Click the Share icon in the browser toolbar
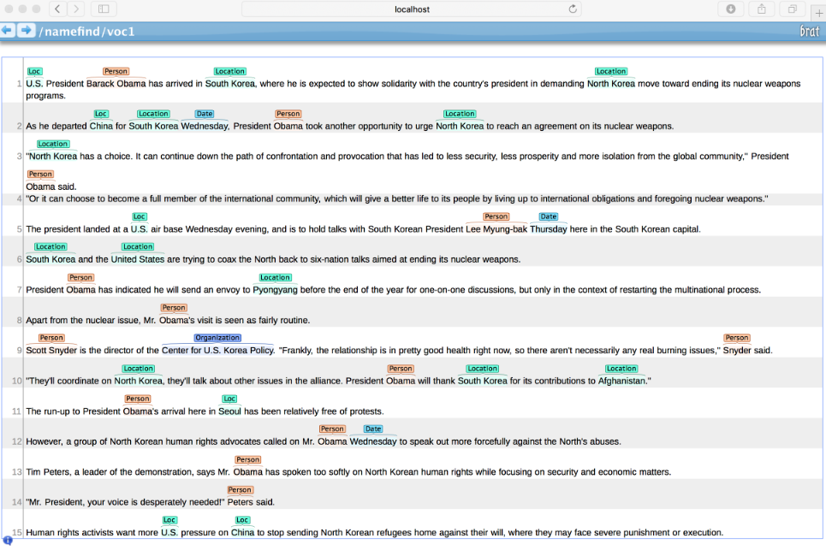The width and height of the screenshot is (826, 550). 760,9
